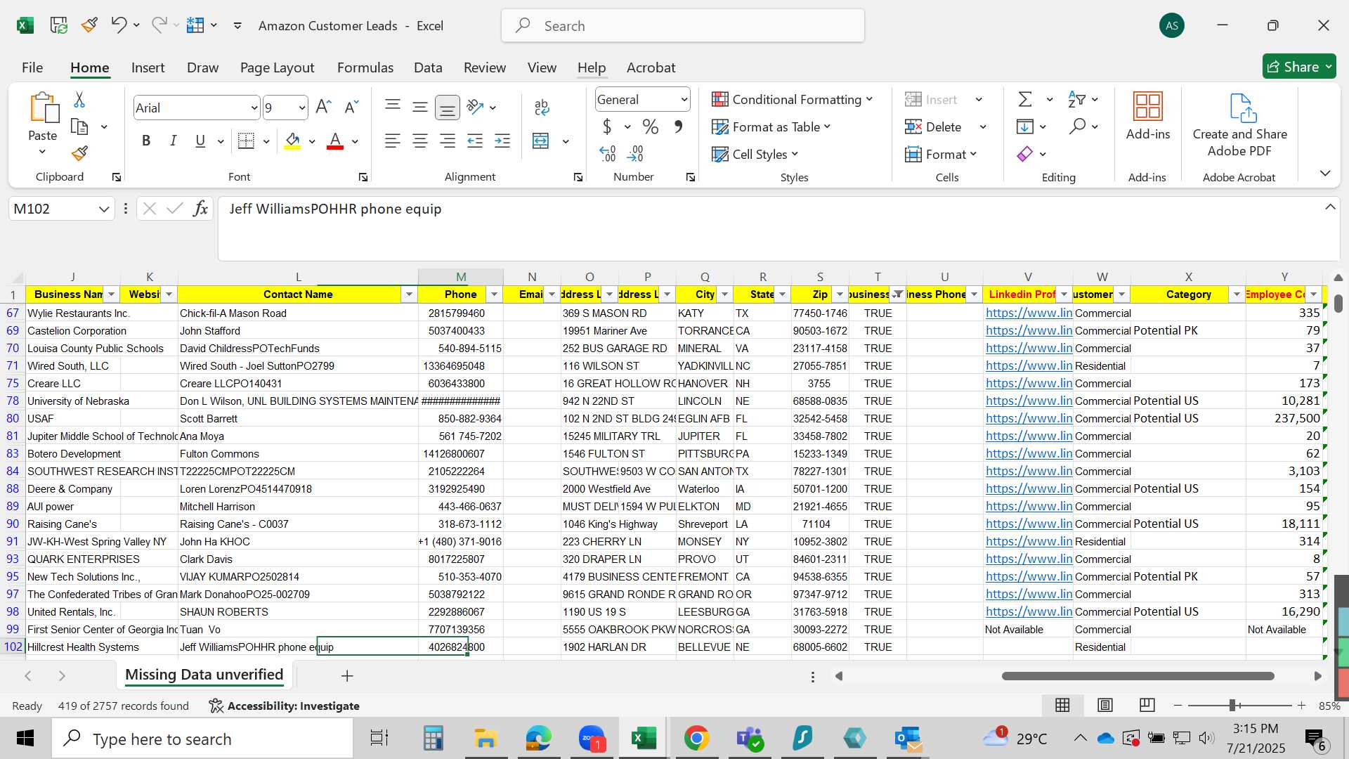This screenshot has height=759, width=1349.
Task: Click Decrease Font Size icon
Action: coord(351,107)
